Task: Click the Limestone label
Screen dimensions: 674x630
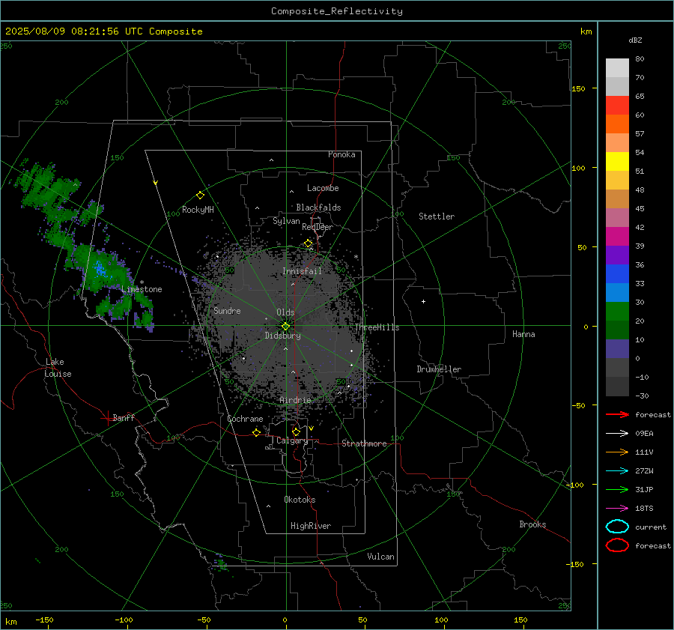Action: point(142,289)
